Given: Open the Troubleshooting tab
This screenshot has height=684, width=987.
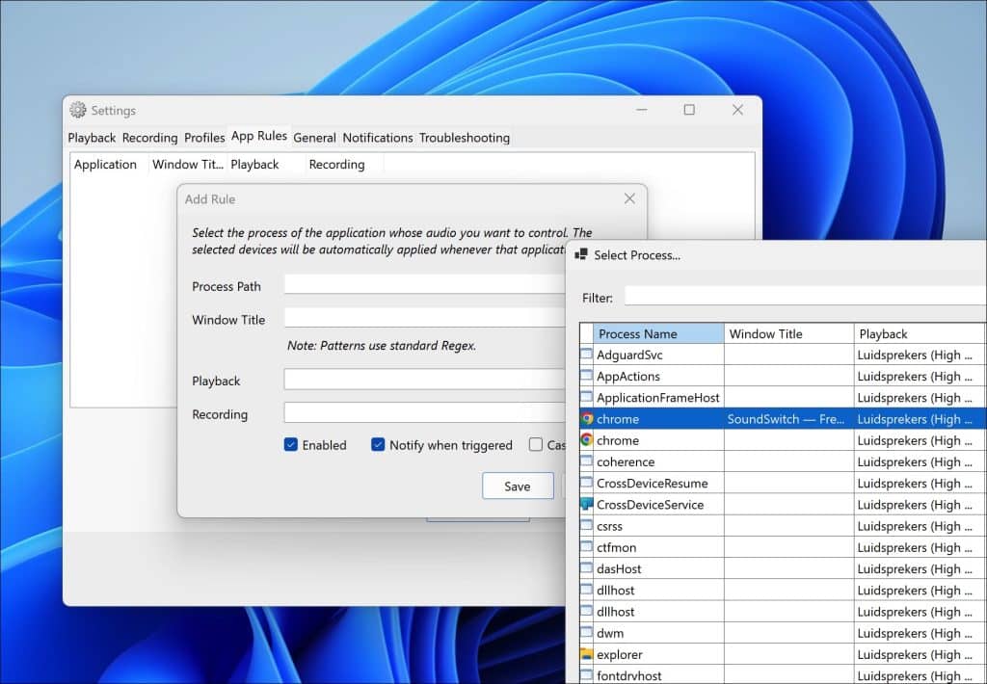Looking at the screenshot, I should point(465,137).
